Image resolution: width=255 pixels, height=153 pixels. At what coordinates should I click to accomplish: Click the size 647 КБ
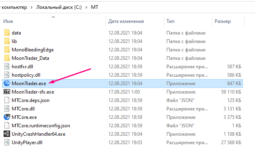234,83
